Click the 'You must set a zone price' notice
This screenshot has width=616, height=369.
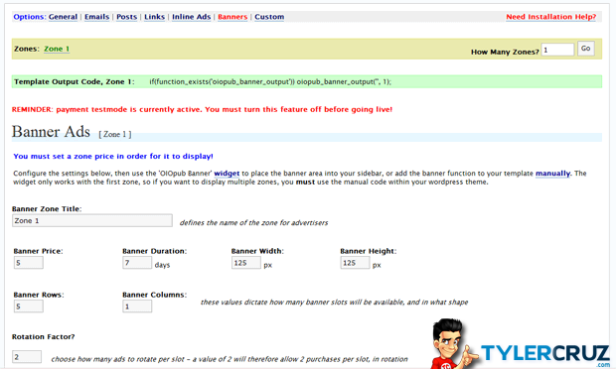tap(113, 156)
